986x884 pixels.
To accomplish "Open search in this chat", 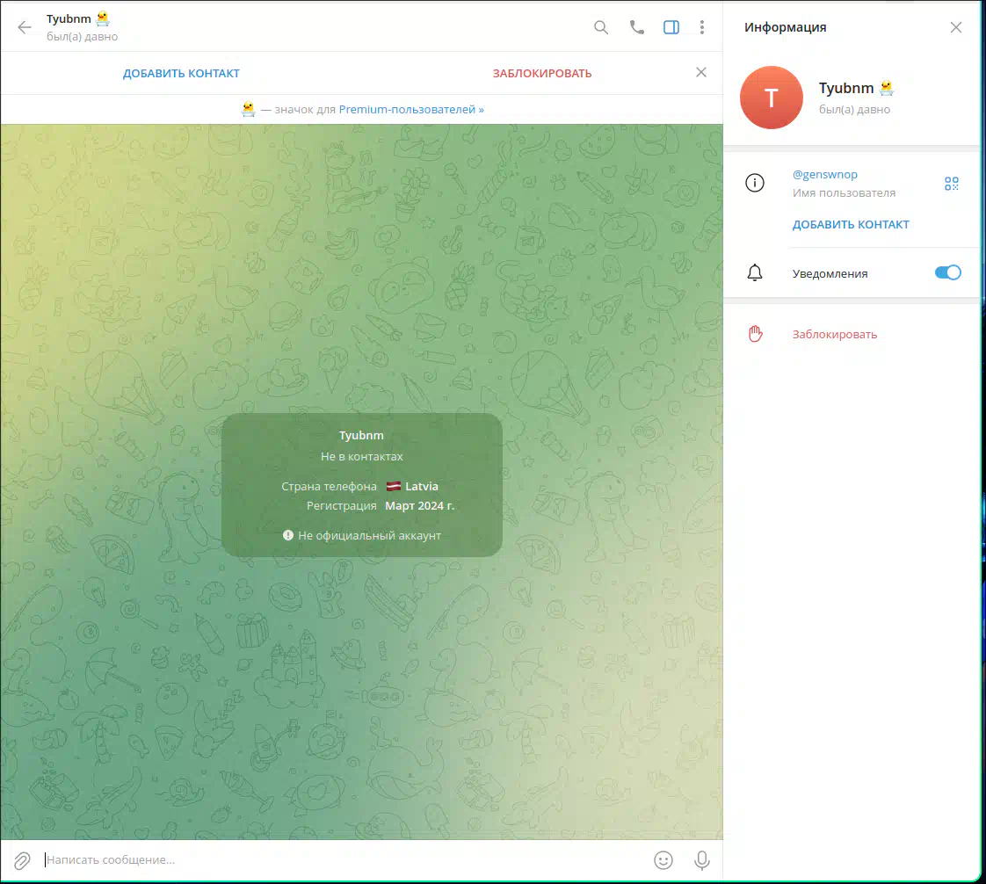I will coord(601,27).
